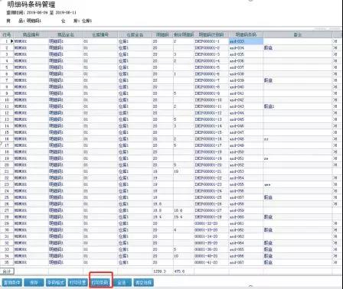343x289 pixels.
Task: Click identifier cell DMJP000001-11
Action: pyautogui.click(x=211, y=106)
